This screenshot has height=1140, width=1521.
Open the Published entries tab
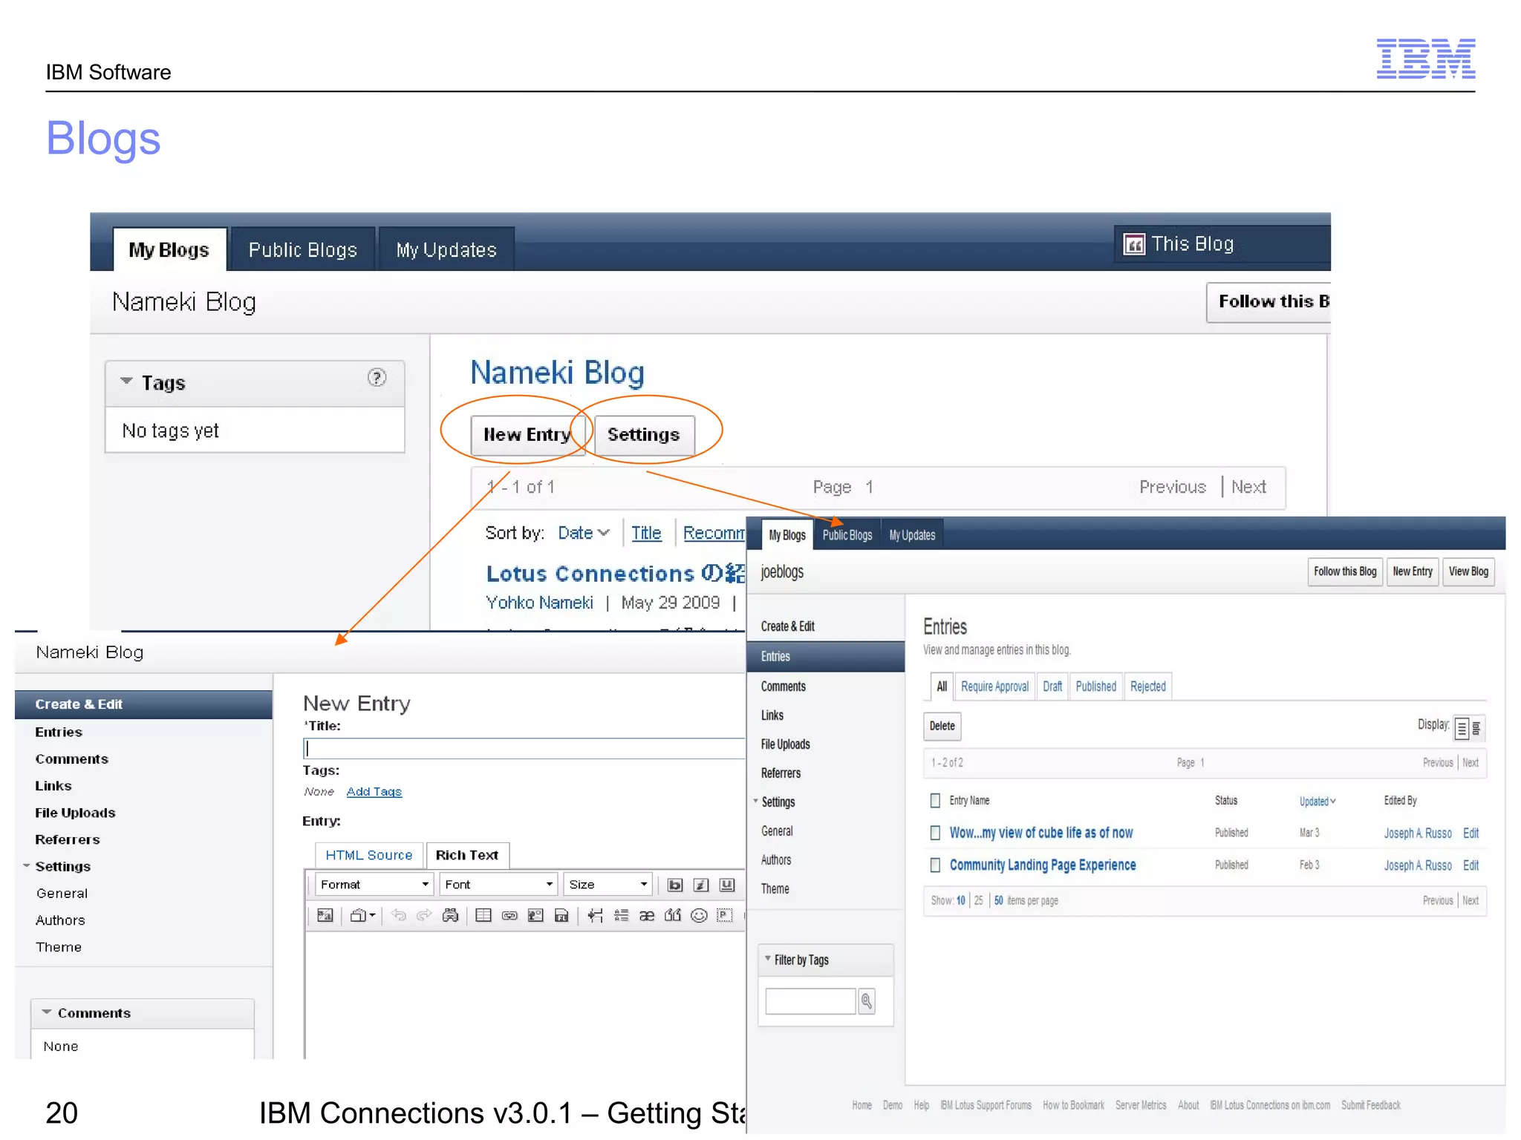tap(1096, 687)
